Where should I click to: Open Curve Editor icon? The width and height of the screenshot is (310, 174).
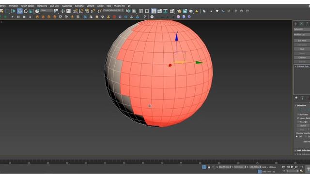(x=159, y=11)
